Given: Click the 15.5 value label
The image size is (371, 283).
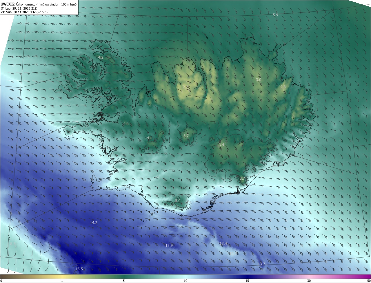Looking at the screenshot, I should (x=79, y=269).
